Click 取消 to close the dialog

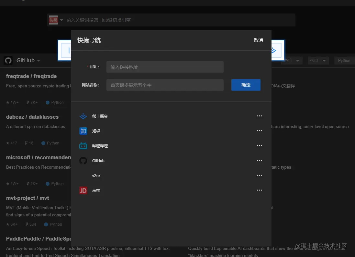[258, 40]
